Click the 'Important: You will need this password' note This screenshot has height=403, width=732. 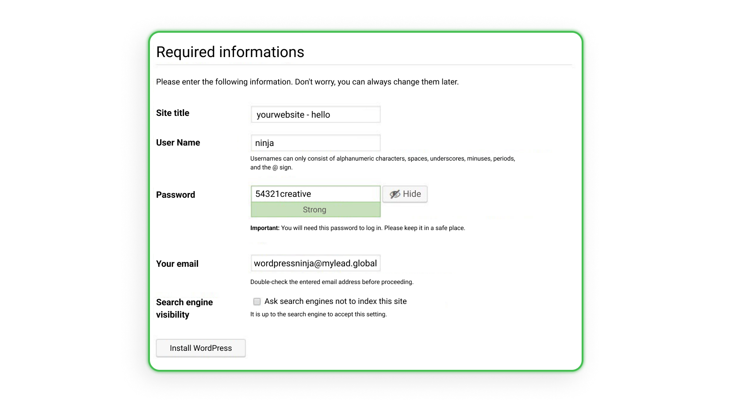point(357,228)
